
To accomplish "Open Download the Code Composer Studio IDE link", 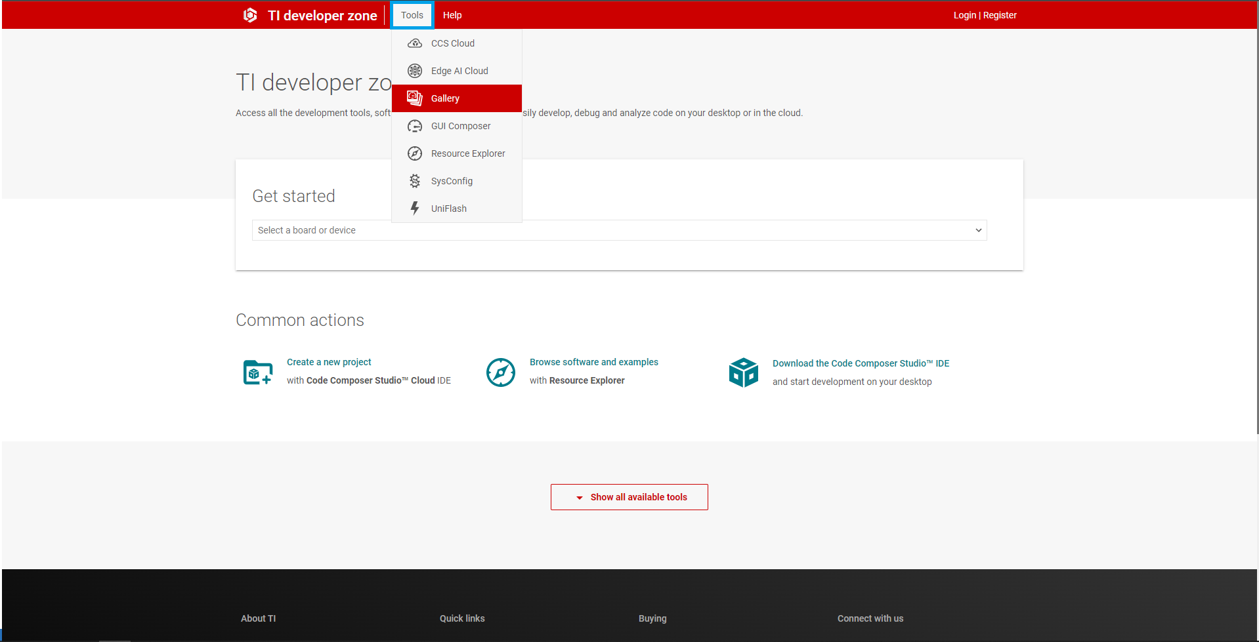I will pyautogui.click(x=861, y=363).
